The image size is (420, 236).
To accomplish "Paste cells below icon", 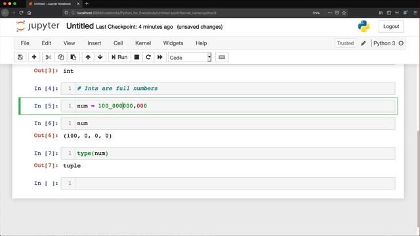I will tap(73, 57).
